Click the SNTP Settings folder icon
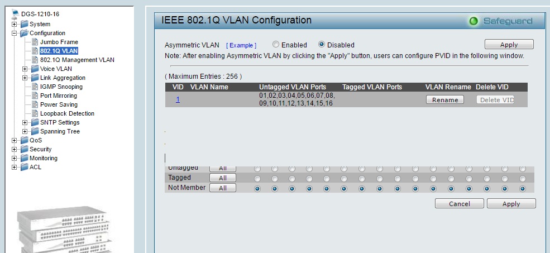The height and width of the screenshot is (253, 550). [x=35, y=122]
